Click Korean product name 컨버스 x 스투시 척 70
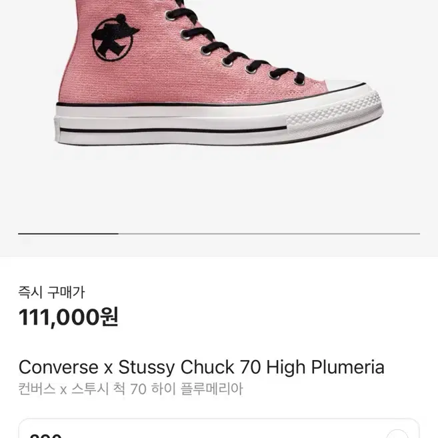 coord(83,389)
